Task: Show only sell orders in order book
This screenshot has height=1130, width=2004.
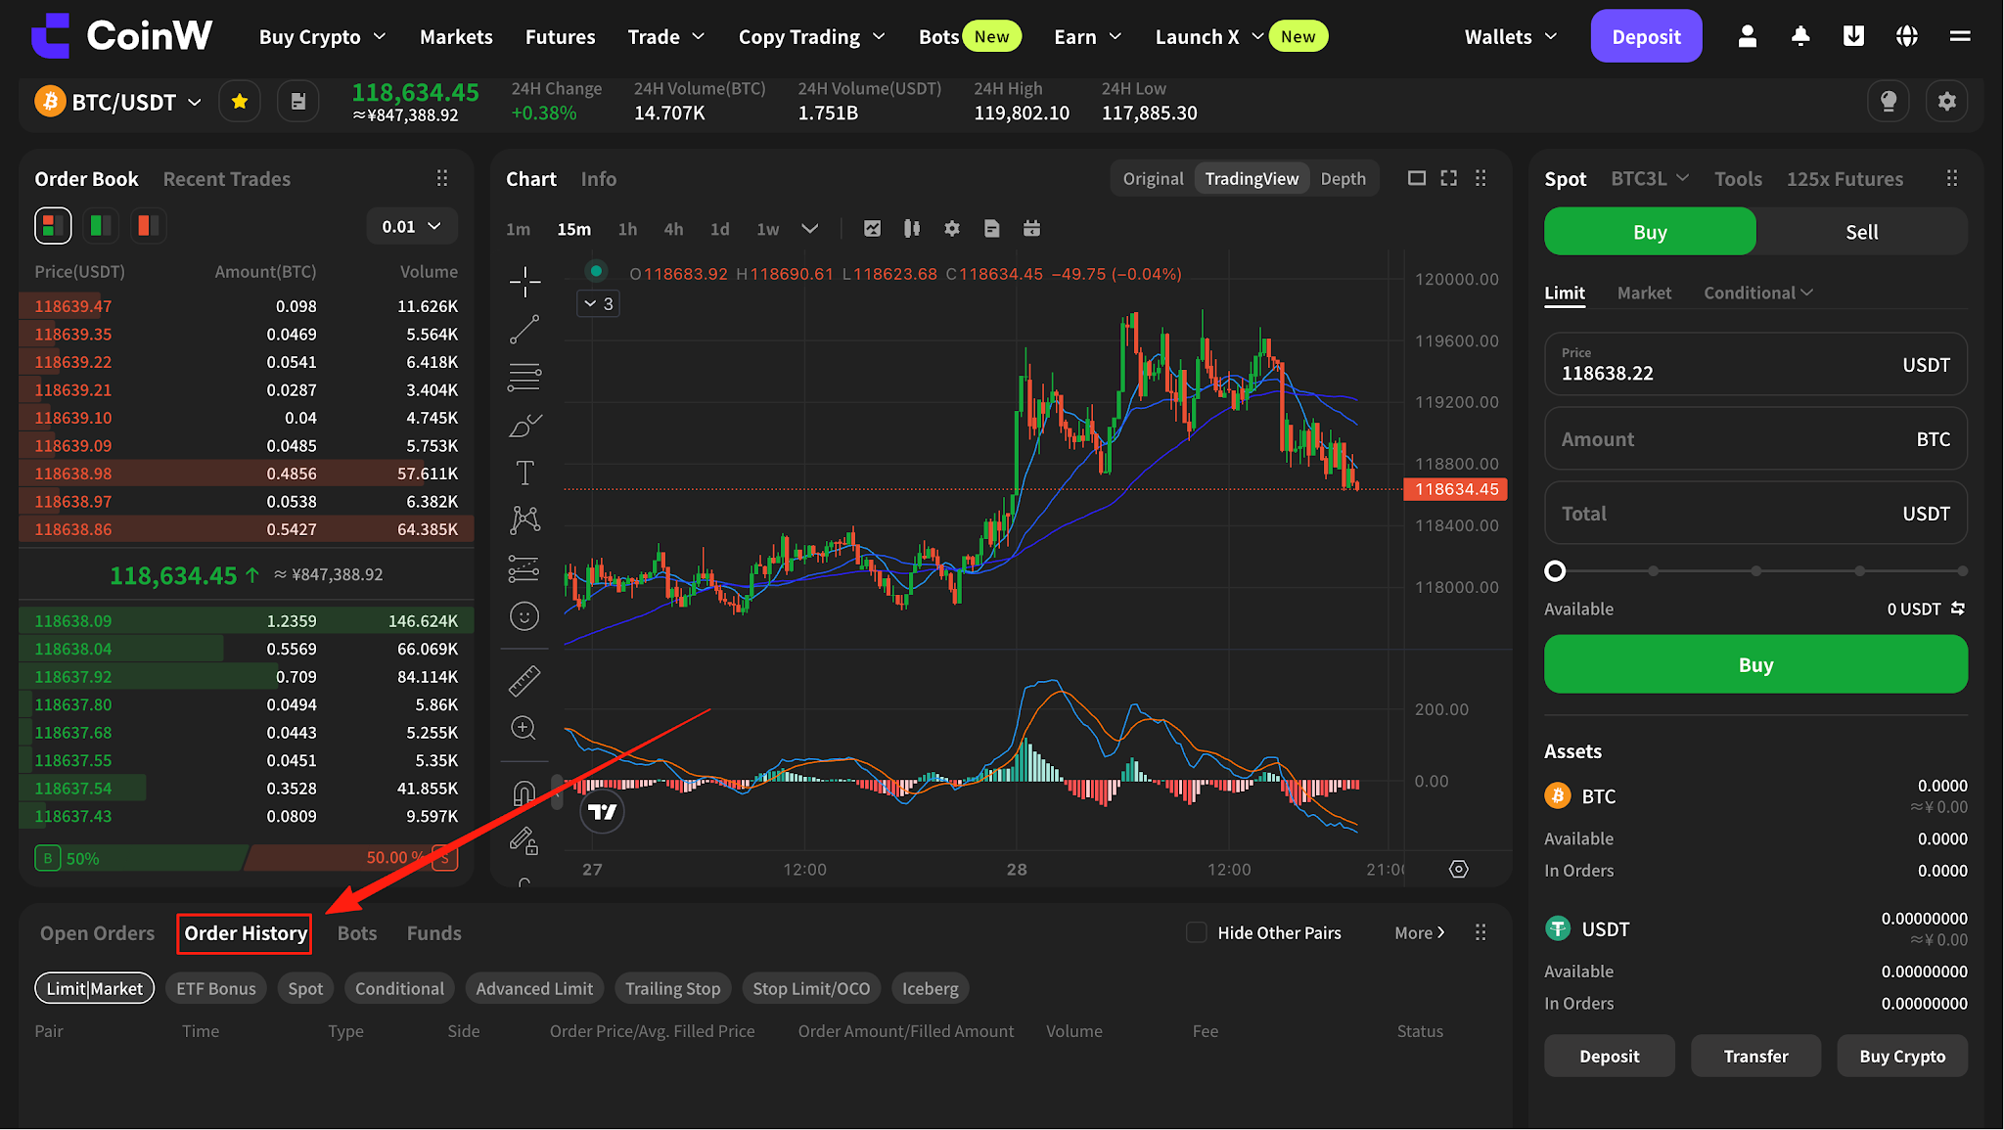Action: pos(148,226)
